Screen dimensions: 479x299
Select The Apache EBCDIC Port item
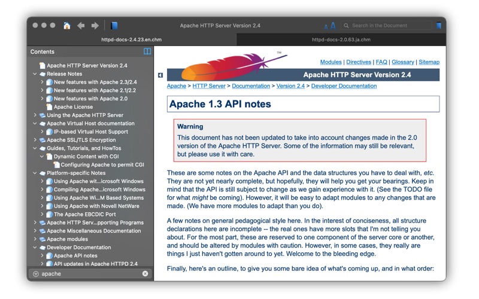coord(84,214)
